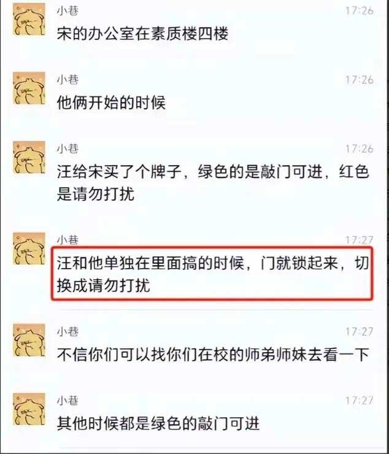Click last message 其他时候都是绿色的敲门可进
The width and height of the screenshot is (389, 454).
coord(158,423)
